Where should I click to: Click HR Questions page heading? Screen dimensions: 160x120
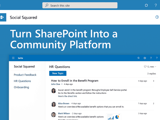tap(59, 67)
